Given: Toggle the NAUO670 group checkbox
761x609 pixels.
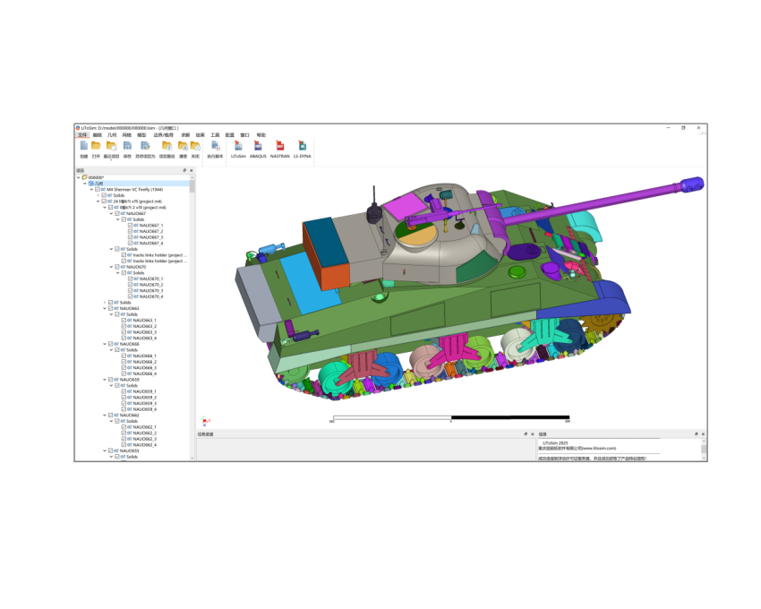Looking at the screenshot, I should (x=117, y=267).
